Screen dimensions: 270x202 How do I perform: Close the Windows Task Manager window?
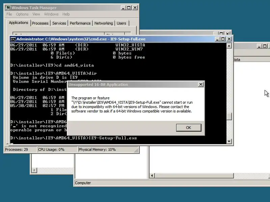[x=135, y=8]
